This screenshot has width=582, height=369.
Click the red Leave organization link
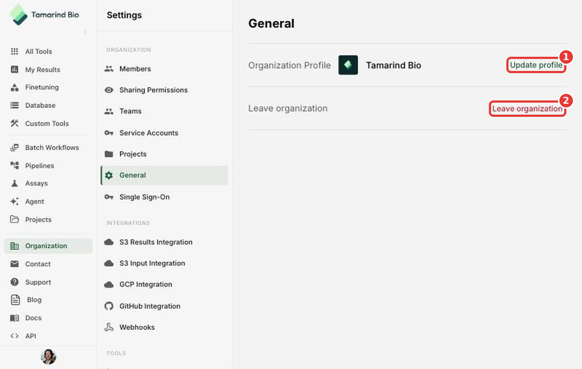point(527,109)
